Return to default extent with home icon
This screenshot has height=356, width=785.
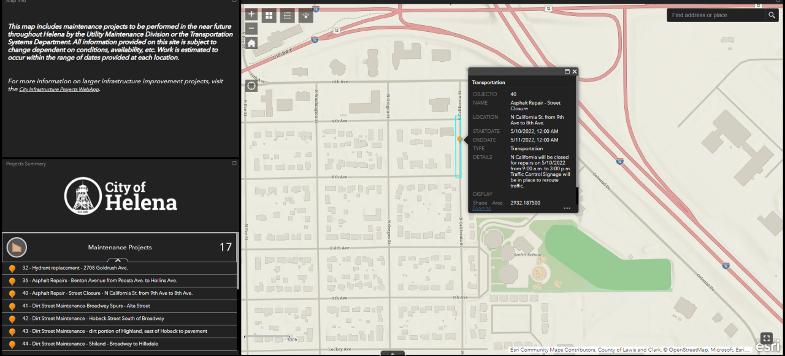pyautogui.click(x=251, y=42)
